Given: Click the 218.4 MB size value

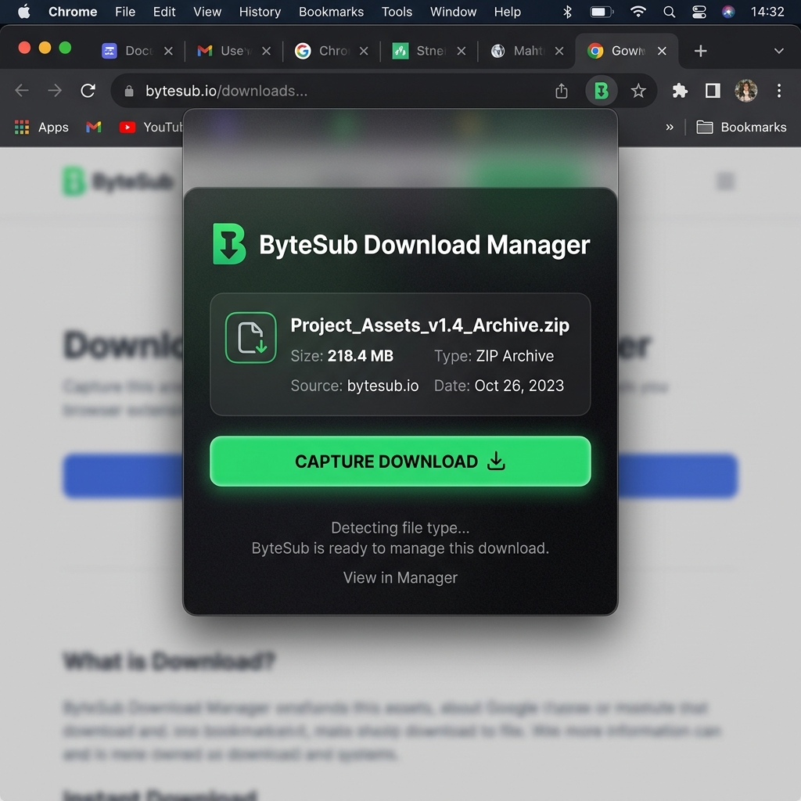Looking at the screenshot, I should (x=360, y=356).
